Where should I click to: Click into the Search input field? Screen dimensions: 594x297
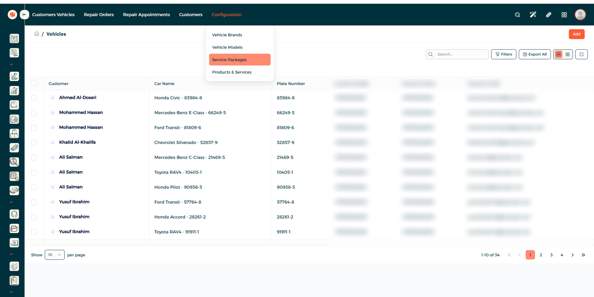[461, 54]
